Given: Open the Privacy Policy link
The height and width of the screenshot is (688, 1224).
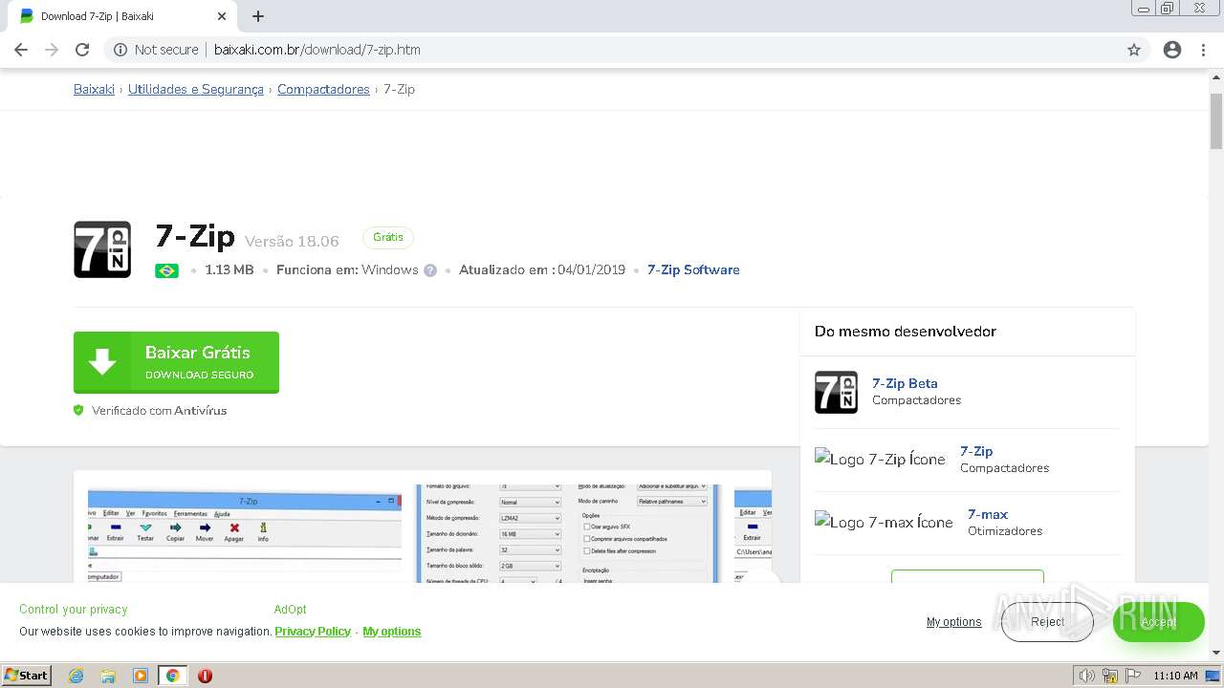Looking at the screenshot, I should [x=313, y=632].
